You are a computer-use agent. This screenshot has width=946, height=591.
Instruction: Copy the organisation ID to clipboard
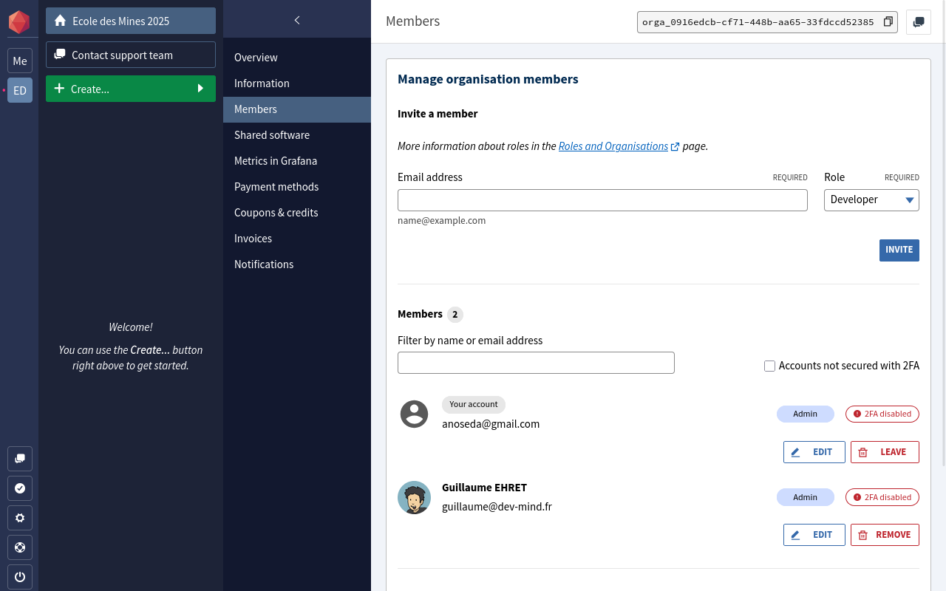pos(888,22)
